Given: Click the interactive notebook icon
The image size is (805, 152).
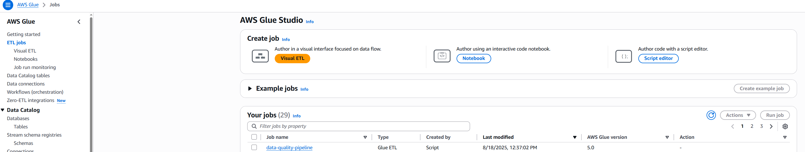Looking at the screenshot, I should click(x=442, y=56).
